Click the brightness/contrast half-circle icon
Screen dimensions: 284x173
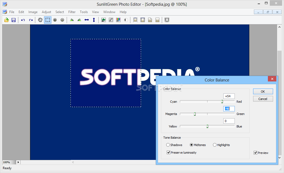click(x=126, y=20)
